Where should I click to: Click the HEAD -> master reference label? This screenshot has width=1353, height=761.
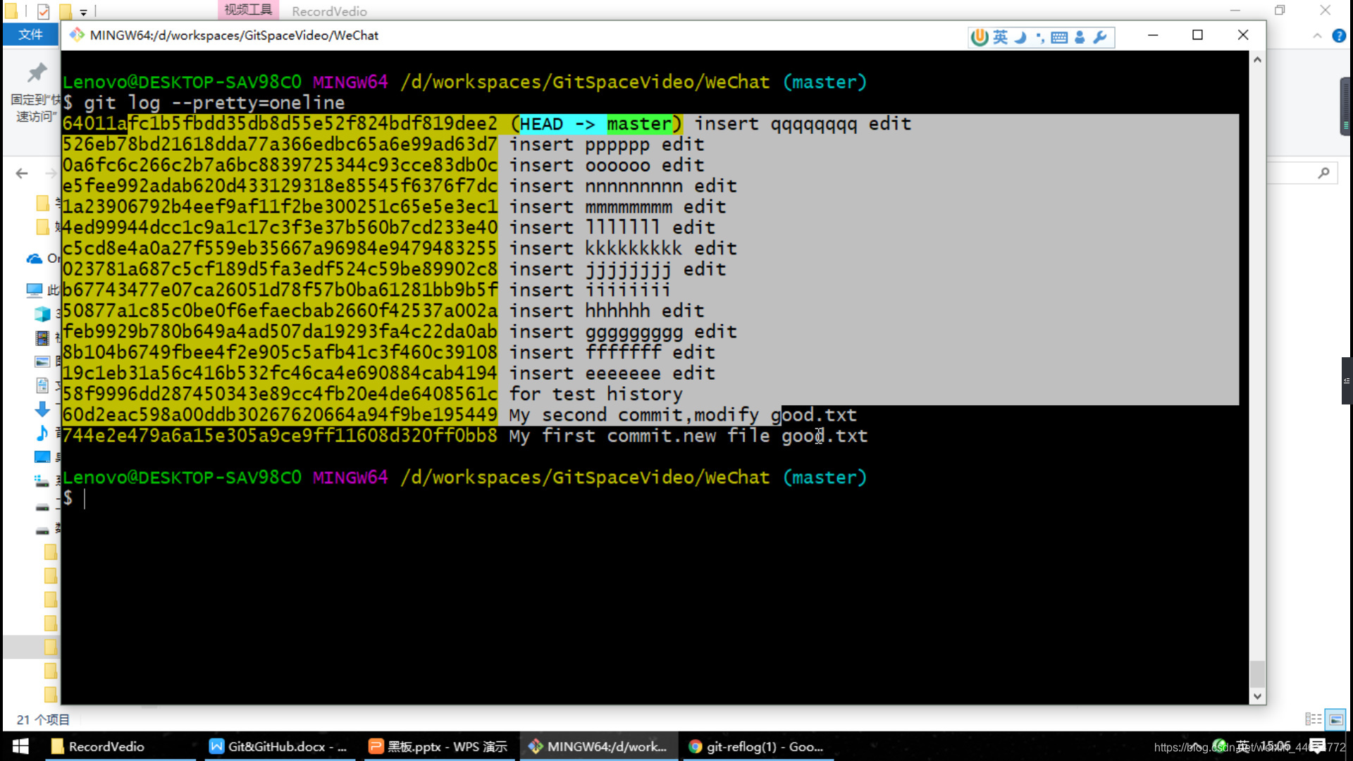click(x=596, y=124)
